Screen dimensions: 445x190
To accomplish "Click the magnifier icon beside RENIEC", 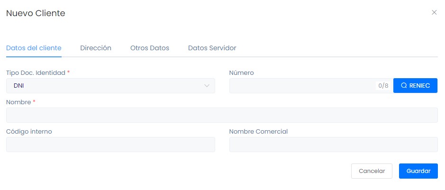I will pos(404,86).
